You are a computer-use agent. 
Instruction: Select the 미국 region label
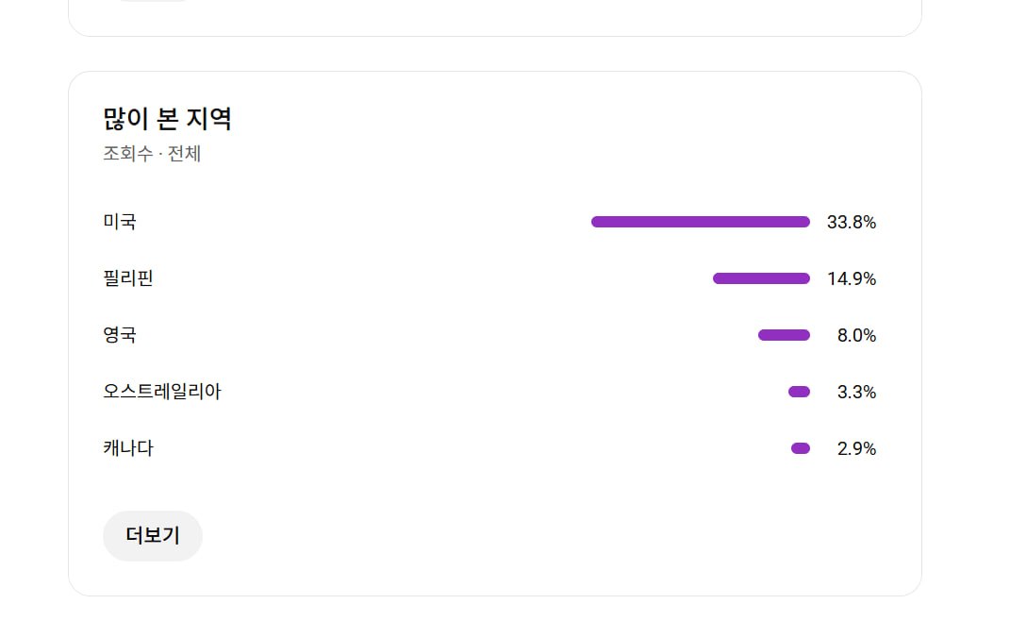120,222
